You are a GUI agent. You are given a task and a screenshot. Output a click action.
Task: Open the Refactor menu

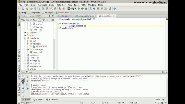coord(61,5)
